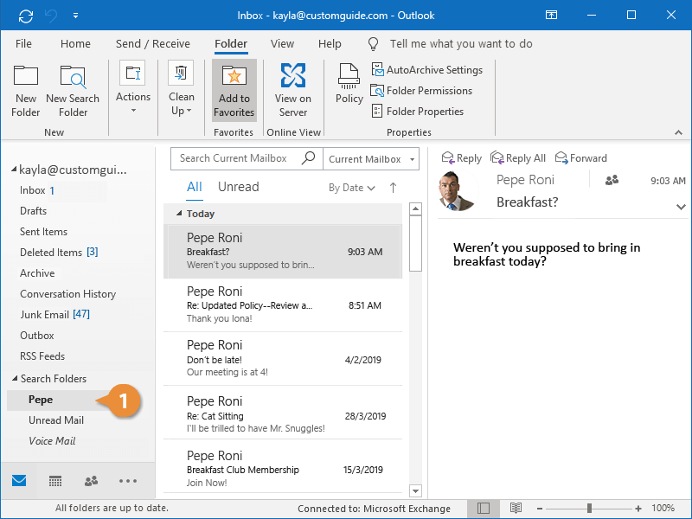692x519 pixels.
Task: Select the Folder tab
Action: pos(231,44)
